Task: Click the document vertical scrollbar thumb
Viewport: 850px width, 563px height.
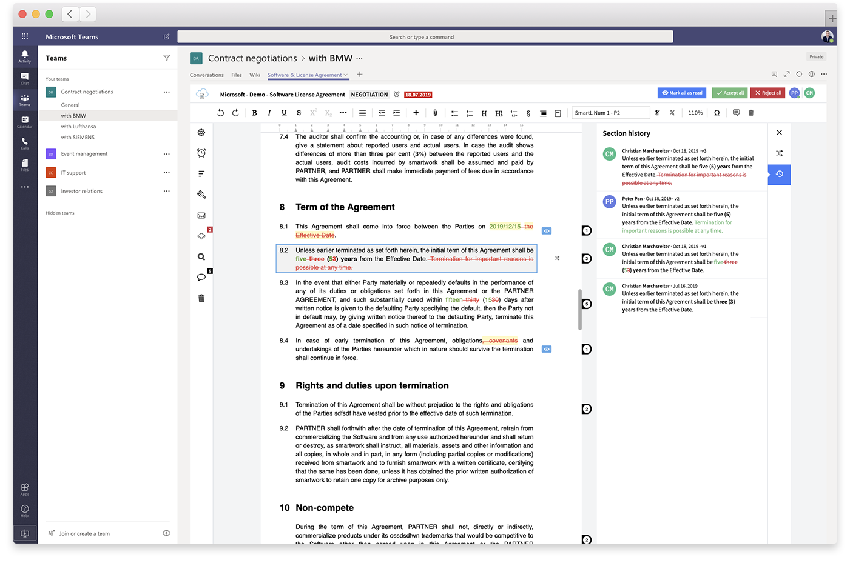Action: click(580, 310)
